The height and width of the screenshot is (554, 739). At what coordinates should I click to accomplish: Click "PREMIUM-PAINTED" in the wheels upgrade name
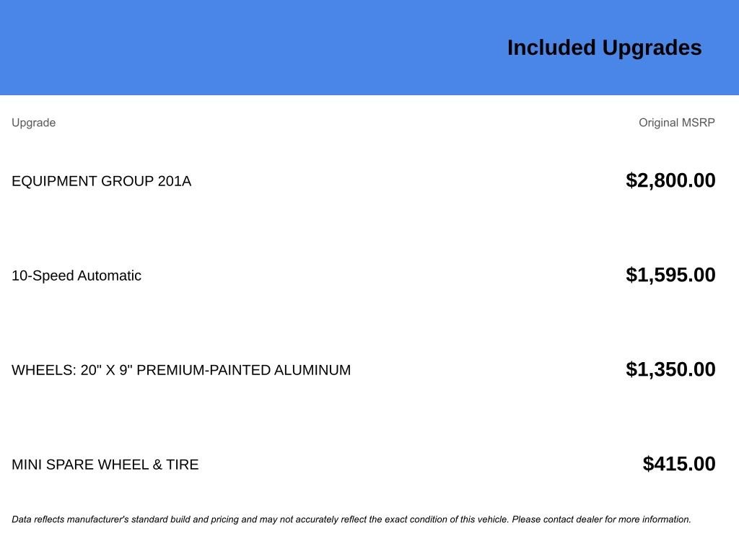pos(204,370)
